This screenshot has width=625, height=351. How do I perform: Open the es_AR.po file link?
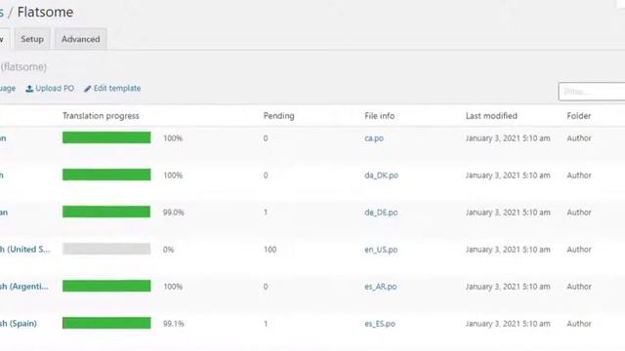point(381,287)
